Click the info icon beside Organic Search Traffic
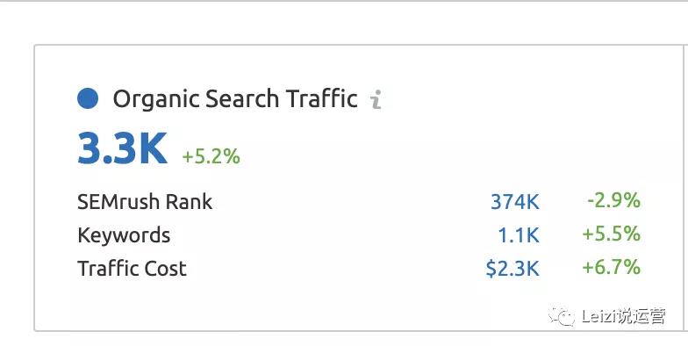Viewport: 688px width, 346px height. 376,99
